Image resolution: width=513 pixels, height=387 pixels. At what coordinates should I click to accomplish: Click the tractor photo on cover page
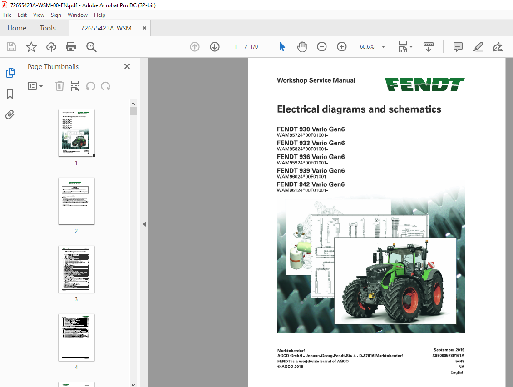(x=395, y=281)
